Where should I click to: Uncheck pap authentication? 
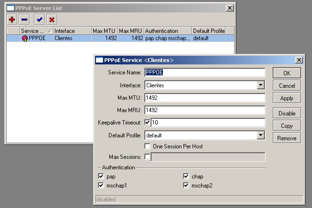101,176
